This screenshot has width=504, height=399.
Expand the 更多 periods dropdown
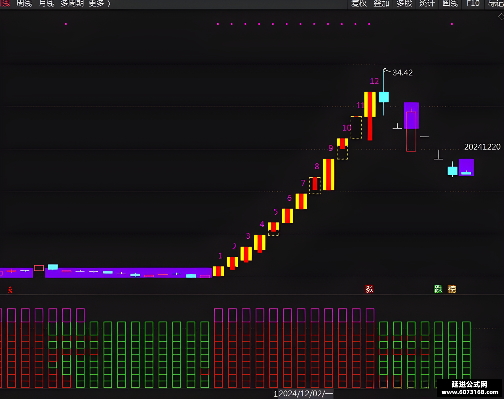[x=99, y=3]
